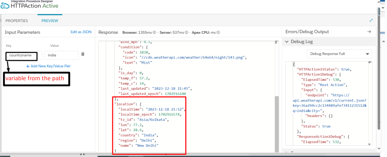Show Browser time info icon

coord(154,32)
